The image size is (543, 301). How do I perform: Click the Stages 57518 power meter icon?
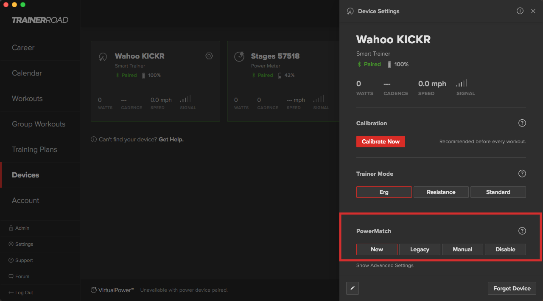(239, 56)
